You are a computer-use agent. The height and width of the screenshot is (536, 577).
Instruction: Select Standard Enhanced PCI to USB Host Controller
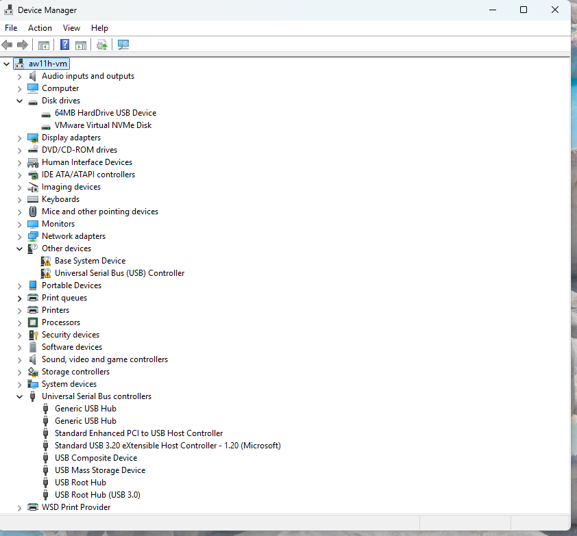138,433
